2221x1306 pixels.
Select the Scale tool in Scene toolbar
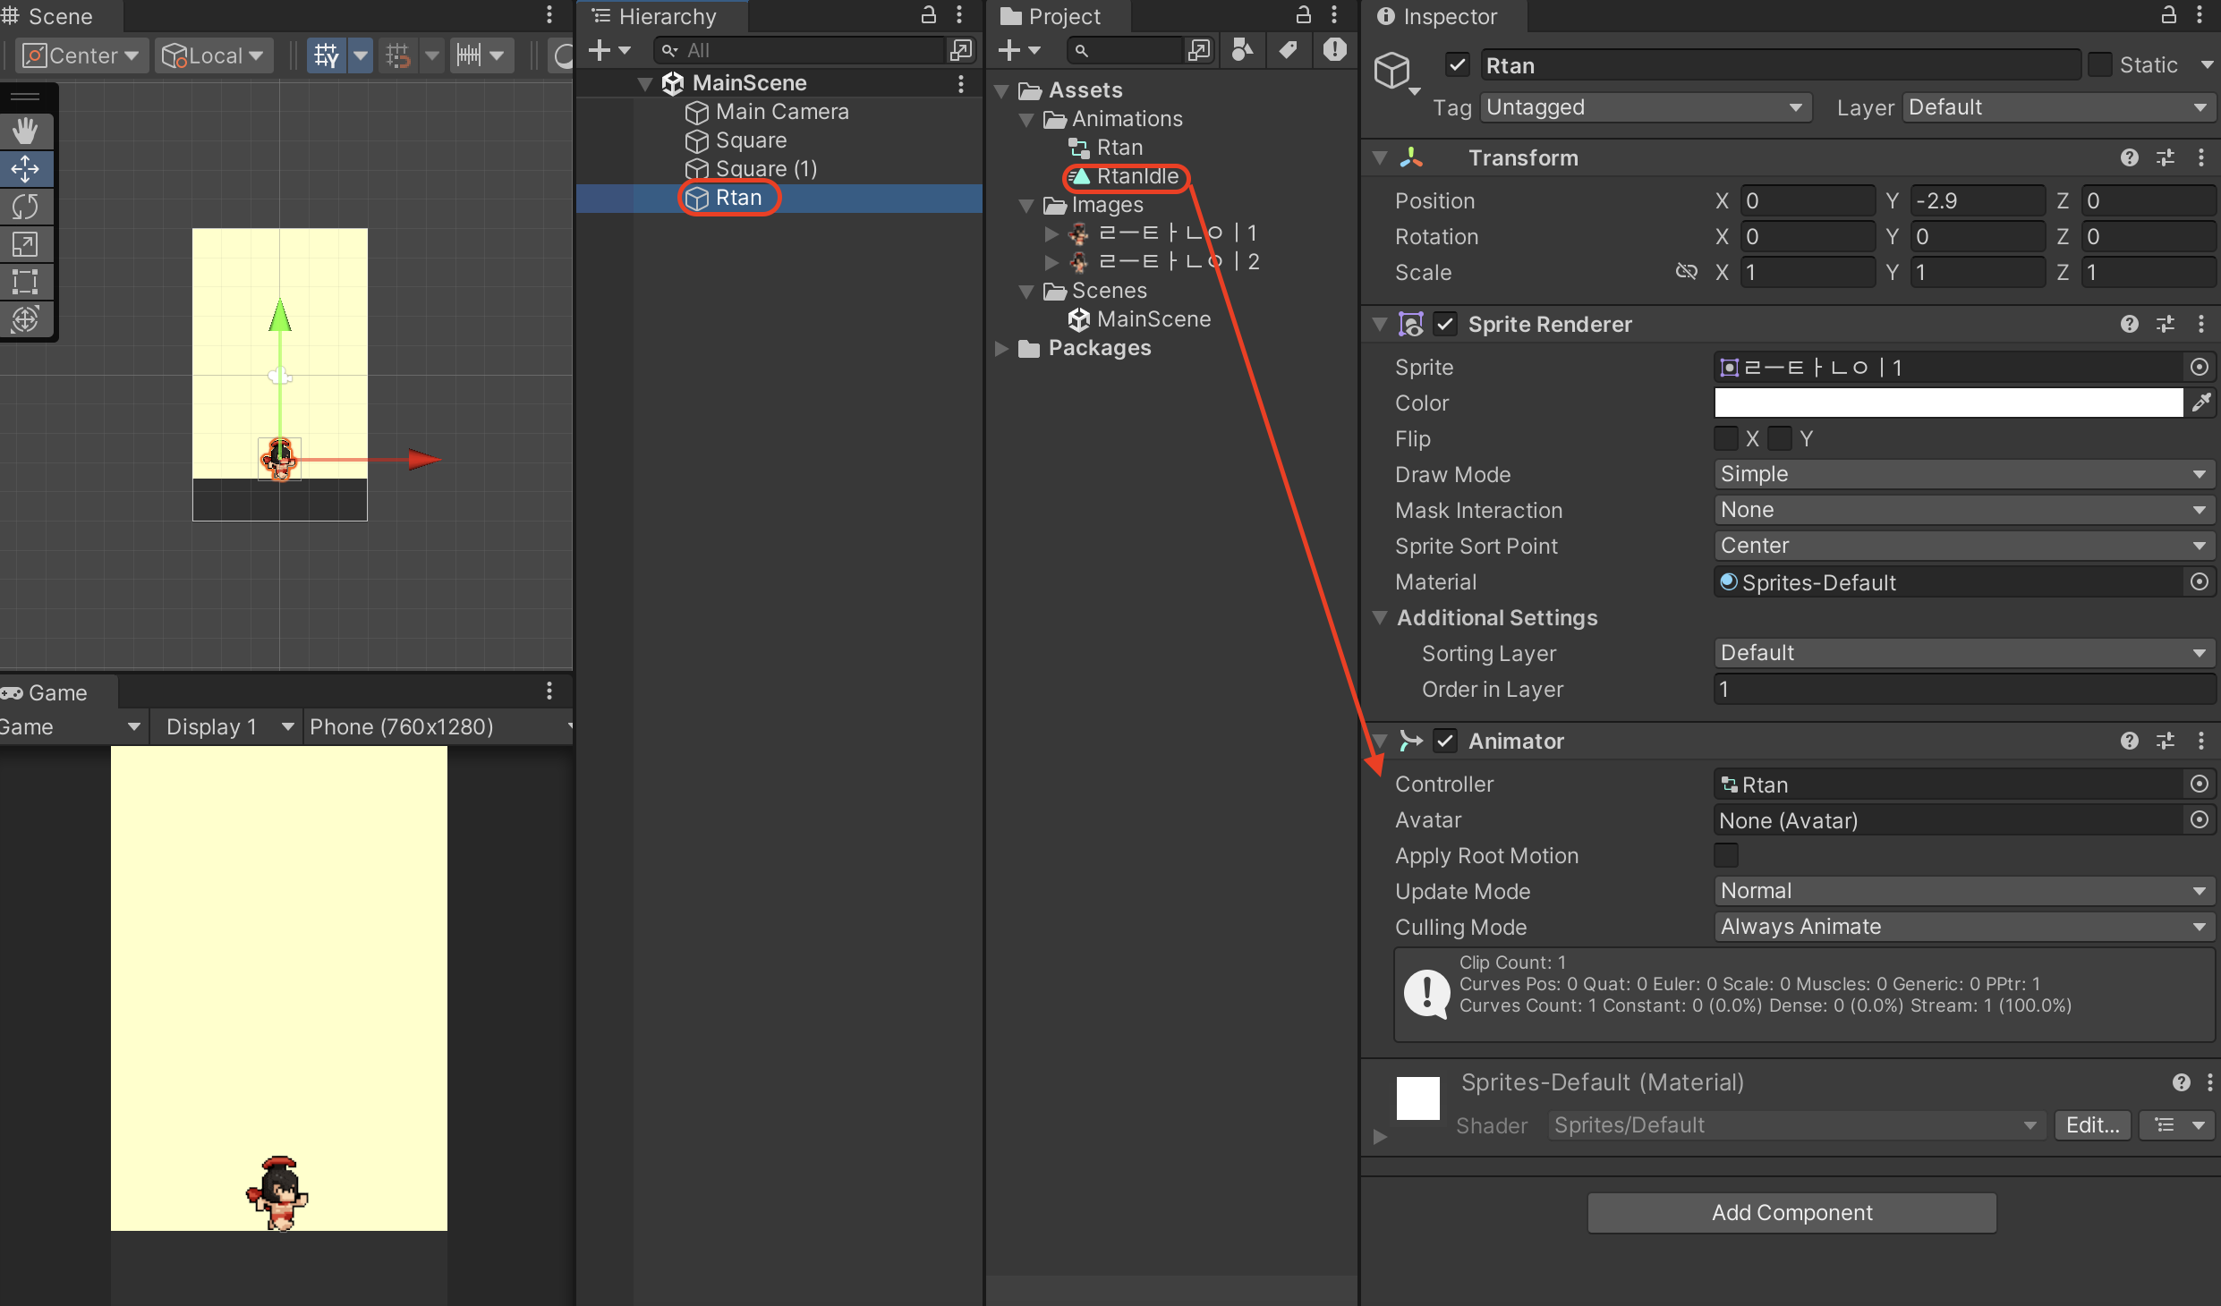point(25,244)
